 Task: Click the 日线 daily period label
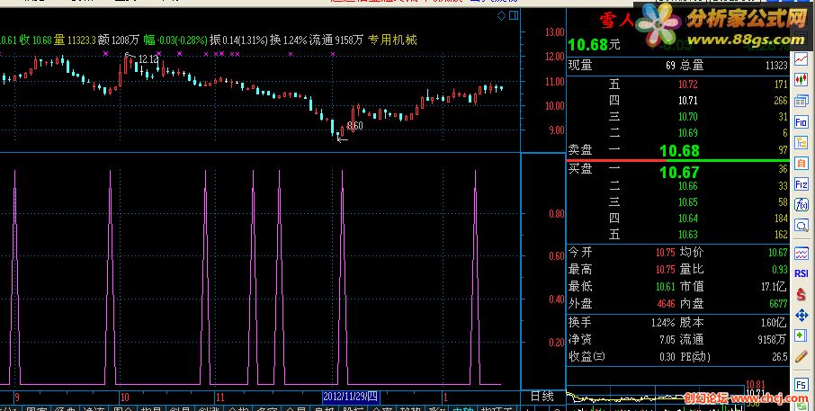tap(542, 397)
